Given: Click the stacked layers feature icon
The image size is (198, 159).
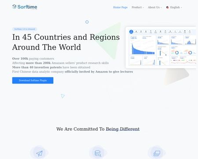Looking at the screenshot, I should pyautogui.click(x=157, y=153).
